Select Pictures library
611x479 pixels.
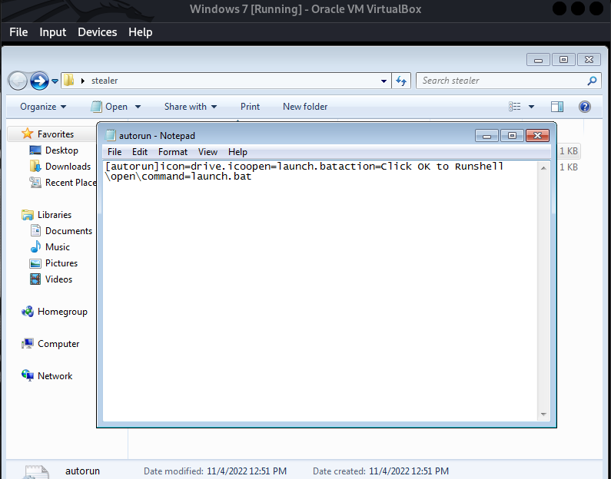[x=61, y=263]
